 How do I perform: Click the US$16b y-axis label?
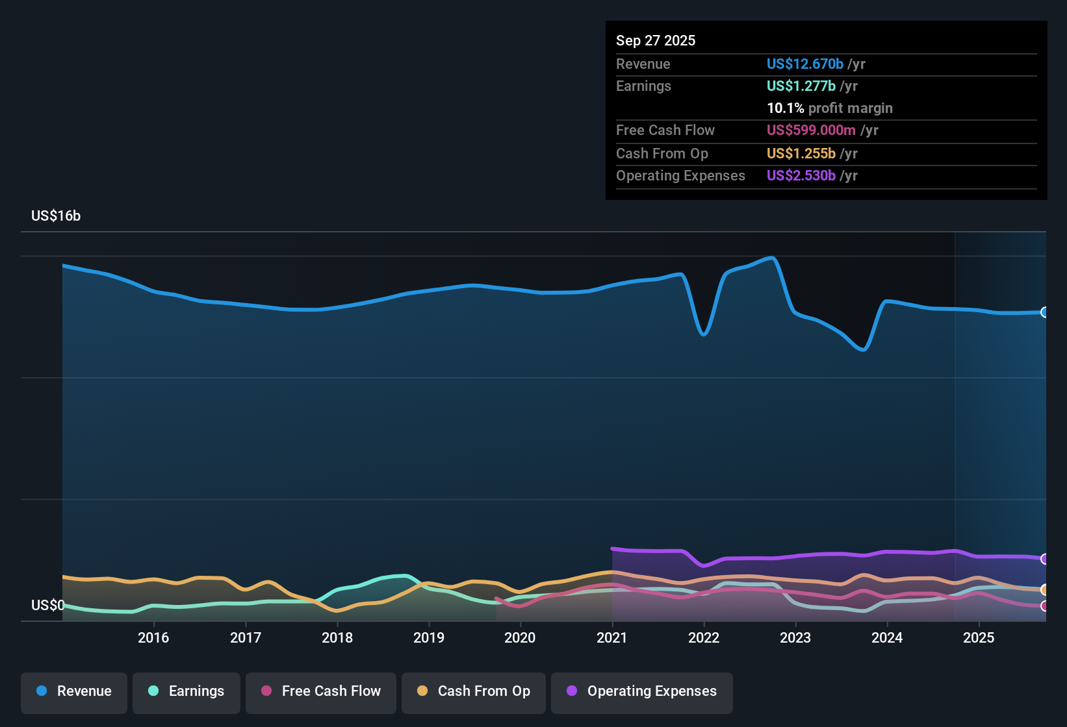point(56,216)
